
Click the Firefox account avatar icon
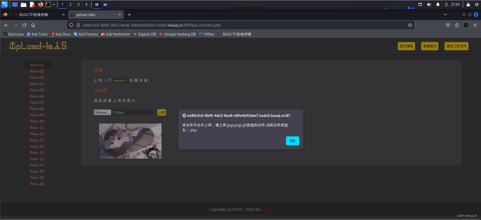[466, 25]
